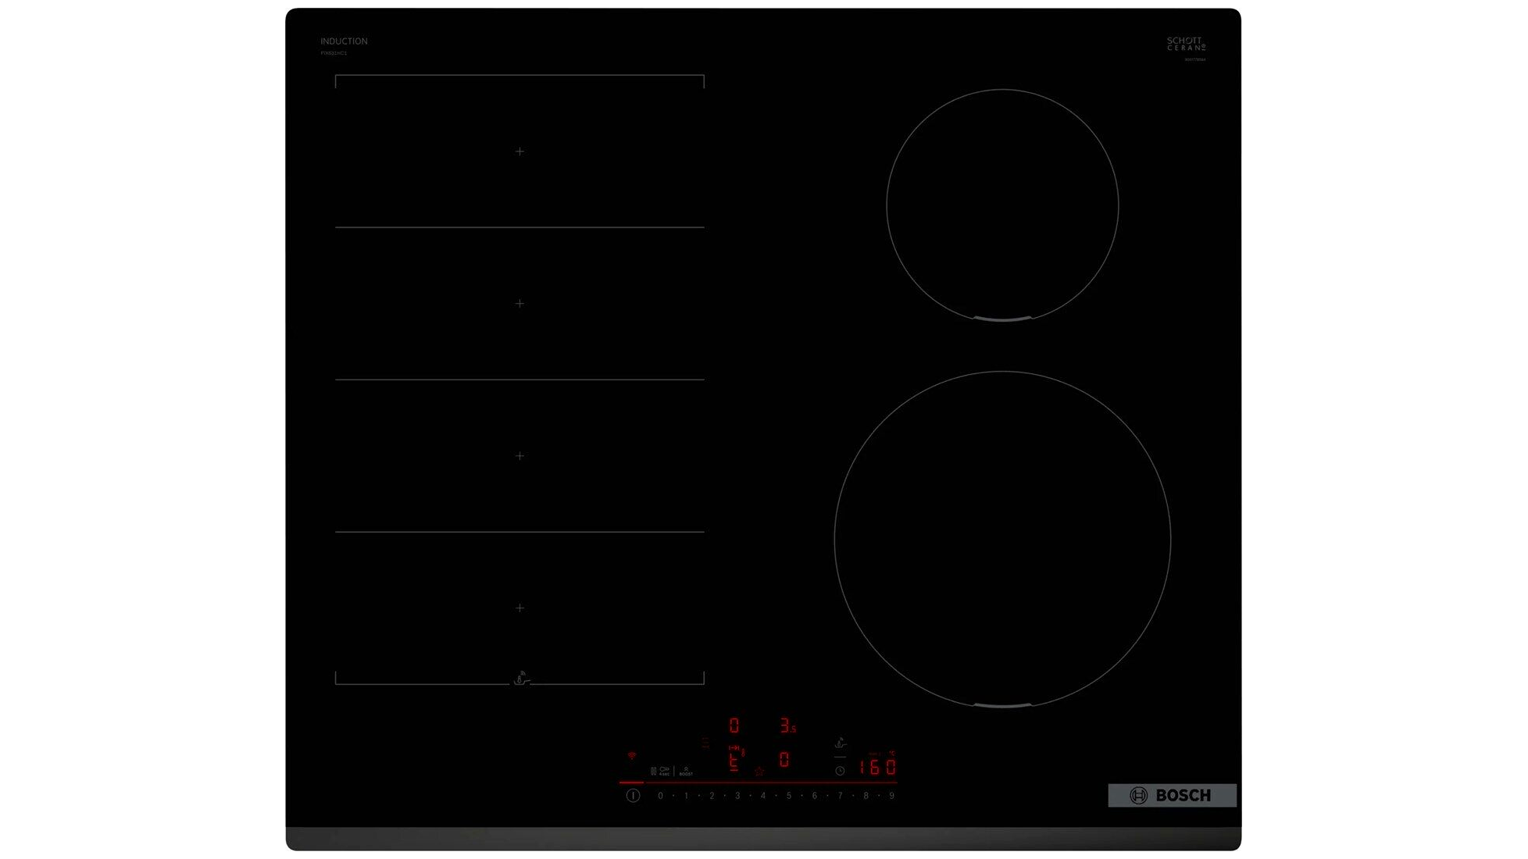Tap the 160 temperature display
The height and width of the screenshot is (859, 1528).
[877, 767]
